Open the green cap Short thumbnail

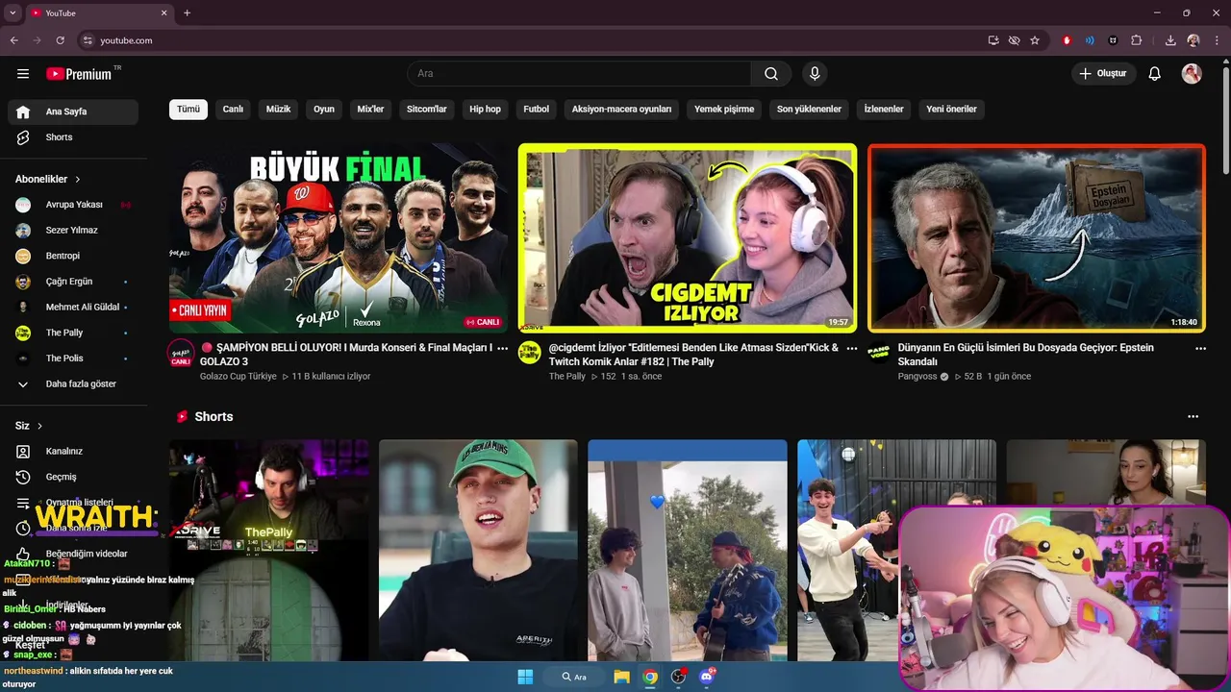pos(478,551)
